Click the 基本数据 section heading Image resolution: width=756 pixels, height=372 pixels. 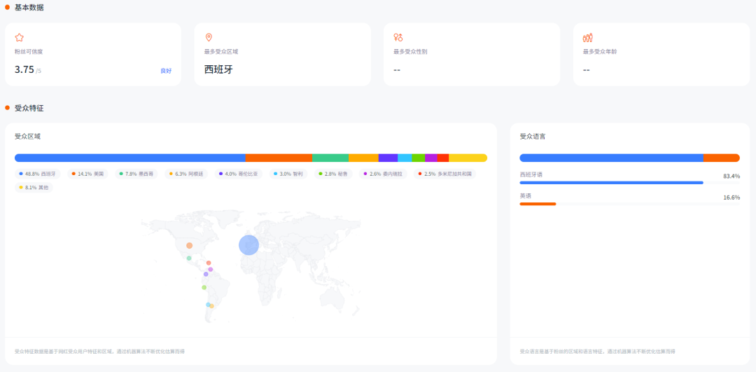coord(29,7)
